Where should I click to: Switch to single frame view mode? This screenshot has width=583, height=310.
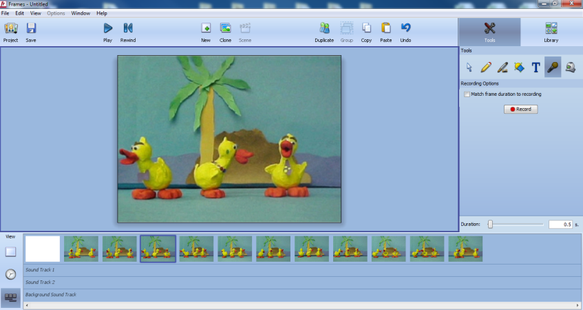[11, 252]
